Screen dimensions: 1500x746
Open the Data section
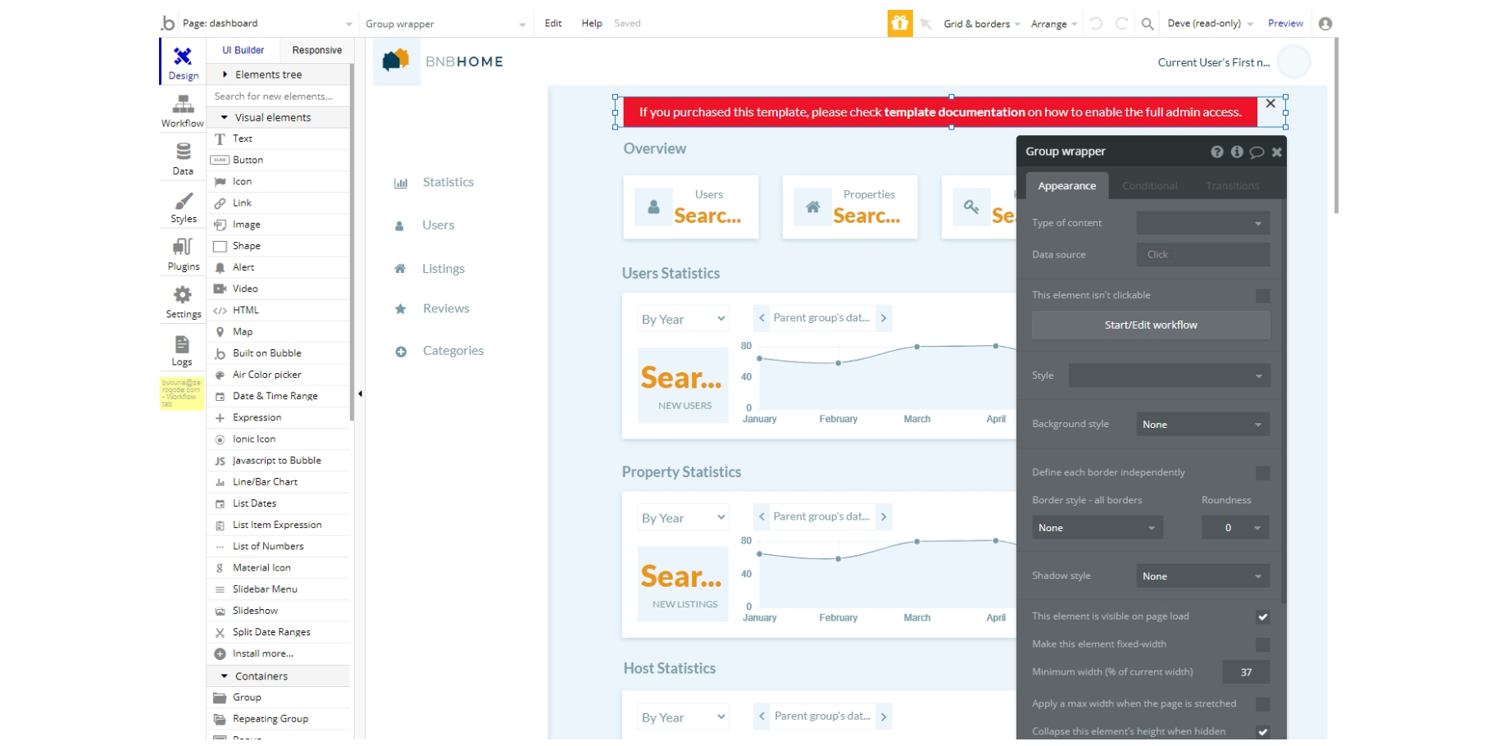click(x=183, y=158)
